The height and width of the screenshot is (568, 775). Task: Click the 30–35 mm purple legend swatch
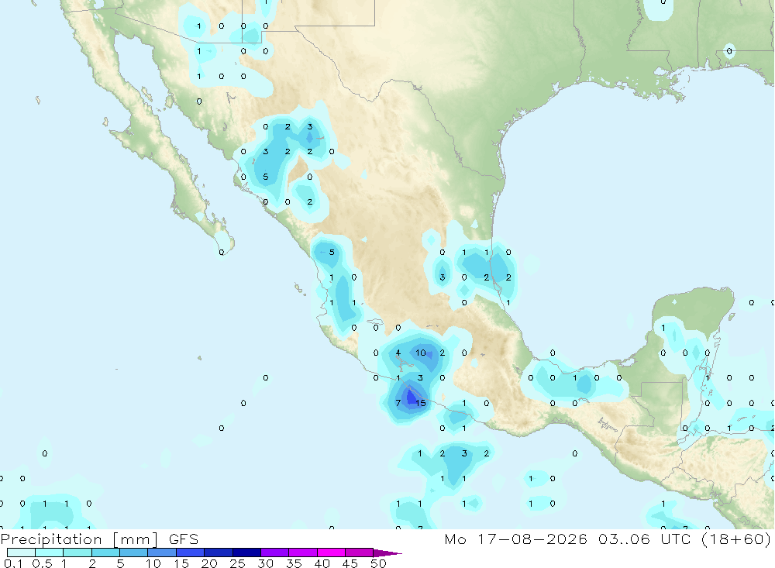(274, 553)
